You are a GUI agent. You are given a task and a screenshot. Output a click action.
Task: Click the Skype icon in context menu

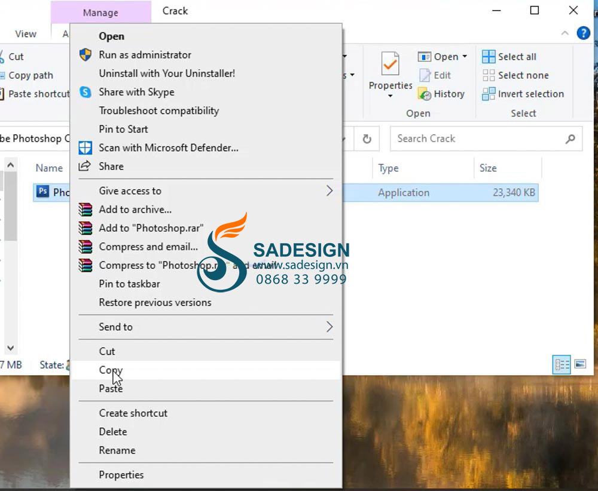point(85,92)
